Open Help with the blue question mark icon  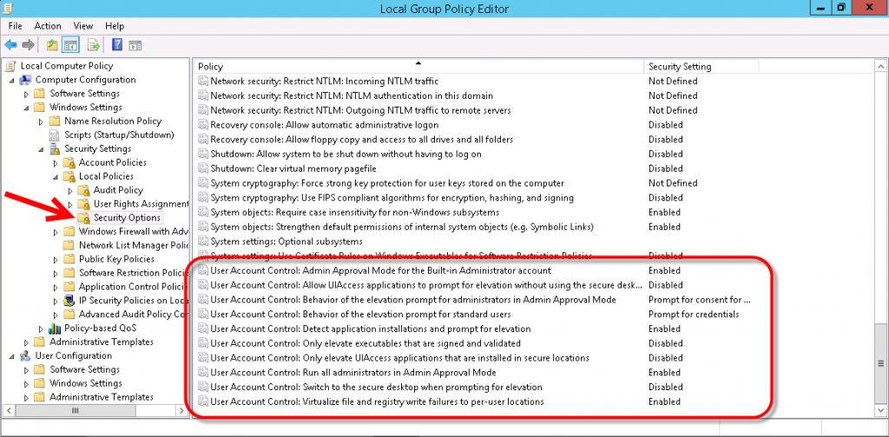click(x=117, y=45)
